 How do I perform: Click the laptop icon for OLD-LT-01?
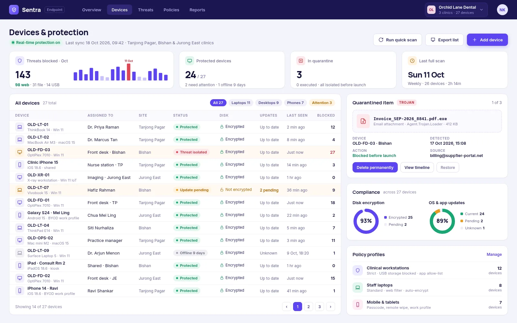[x=20, y=127]
